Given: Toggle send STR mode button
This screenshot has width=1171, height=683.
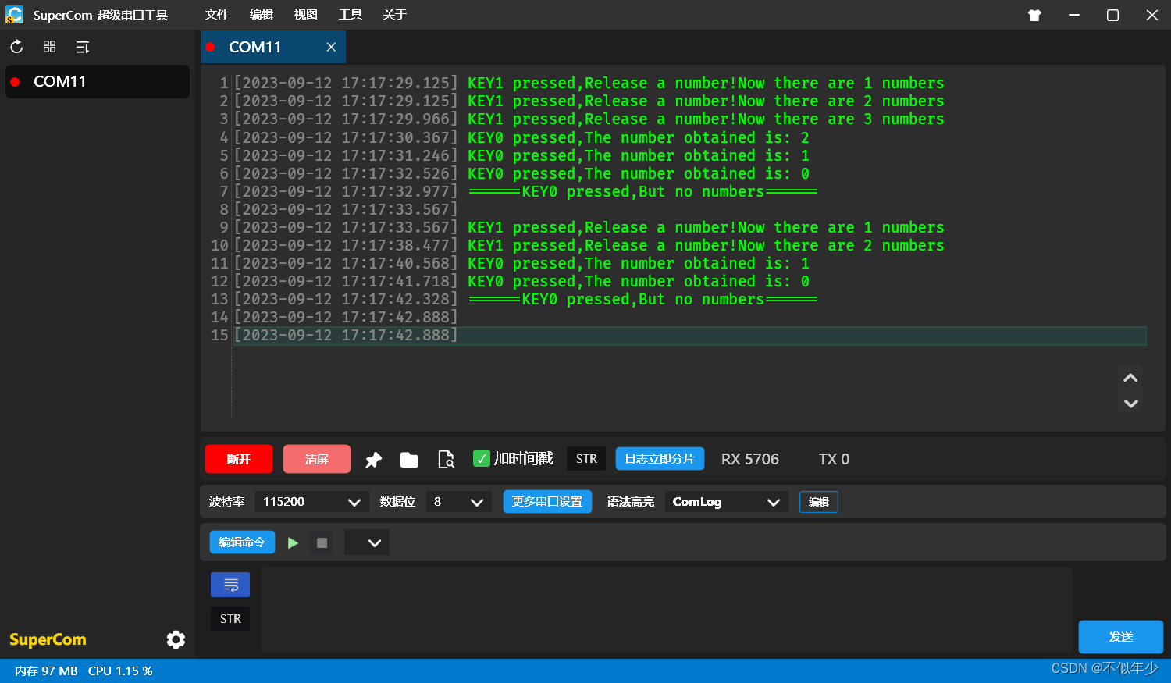Looking at the screenshot, I should (230, 618).
